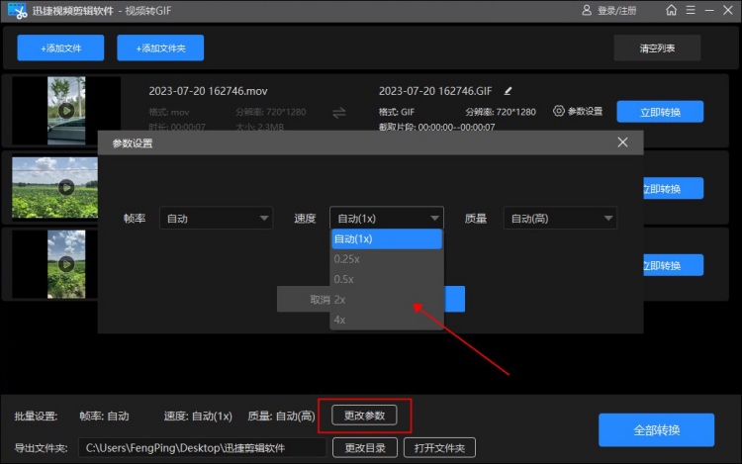Screen dimensions: 742x464
Task: Click the file name 2023-07-20 162746.mov
Action: coord(208,91)
